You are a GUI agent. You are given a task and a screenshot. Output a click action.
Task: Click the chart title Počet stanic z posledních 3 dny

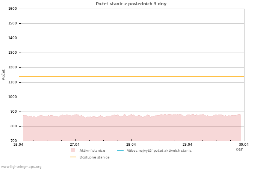(x=131, y=4)
